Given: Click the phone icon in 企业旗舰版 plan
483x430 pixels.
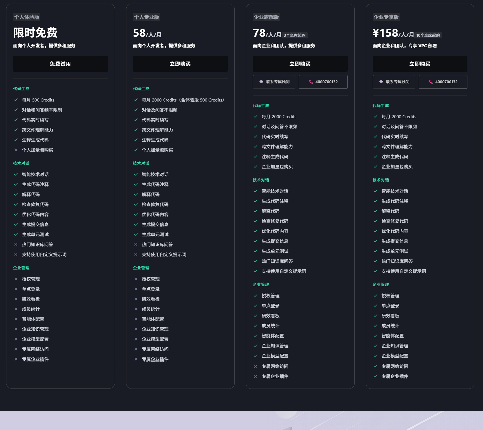Looking at the screenshot, I should click(311, 82).
